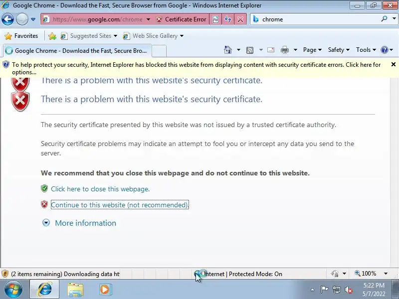Click the More information link text
This screenshot has height=299, width=399.
click(x=85, y=223)
